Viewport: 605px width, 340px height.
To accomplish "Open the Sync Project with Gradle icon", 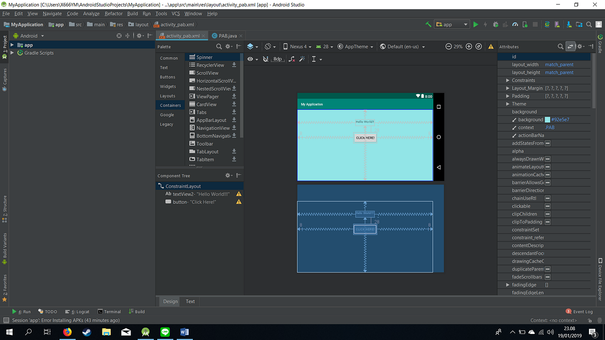I will pyautogui.click(x=547, y=25).
